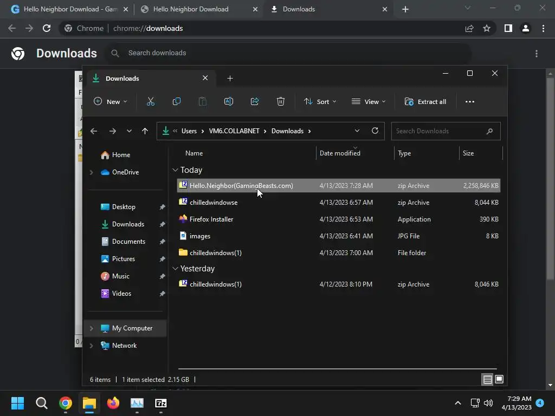
Task: Go back with the Explorer back arrow
Action: coord(94,131)
